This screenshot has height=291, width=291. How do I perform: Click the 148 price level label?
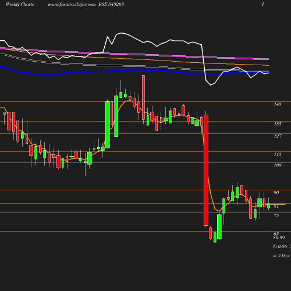pos(278,104)
